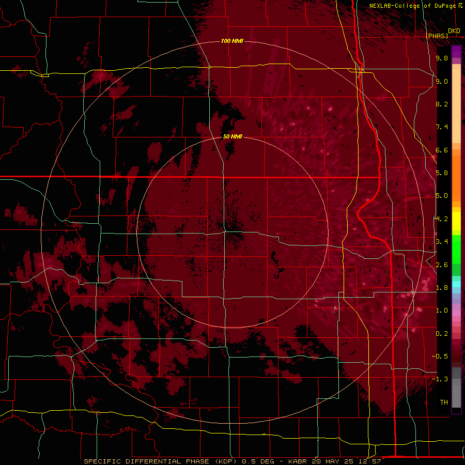The image size is (465, 465).
Task: Click the 9.8 value on the scale
Action: [442, 58]
